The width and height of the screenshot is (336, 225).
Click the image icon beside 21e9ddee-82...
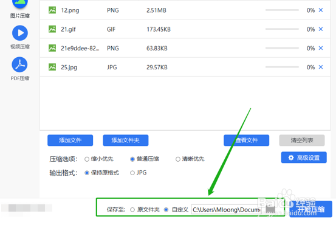[x=52, y=48]
